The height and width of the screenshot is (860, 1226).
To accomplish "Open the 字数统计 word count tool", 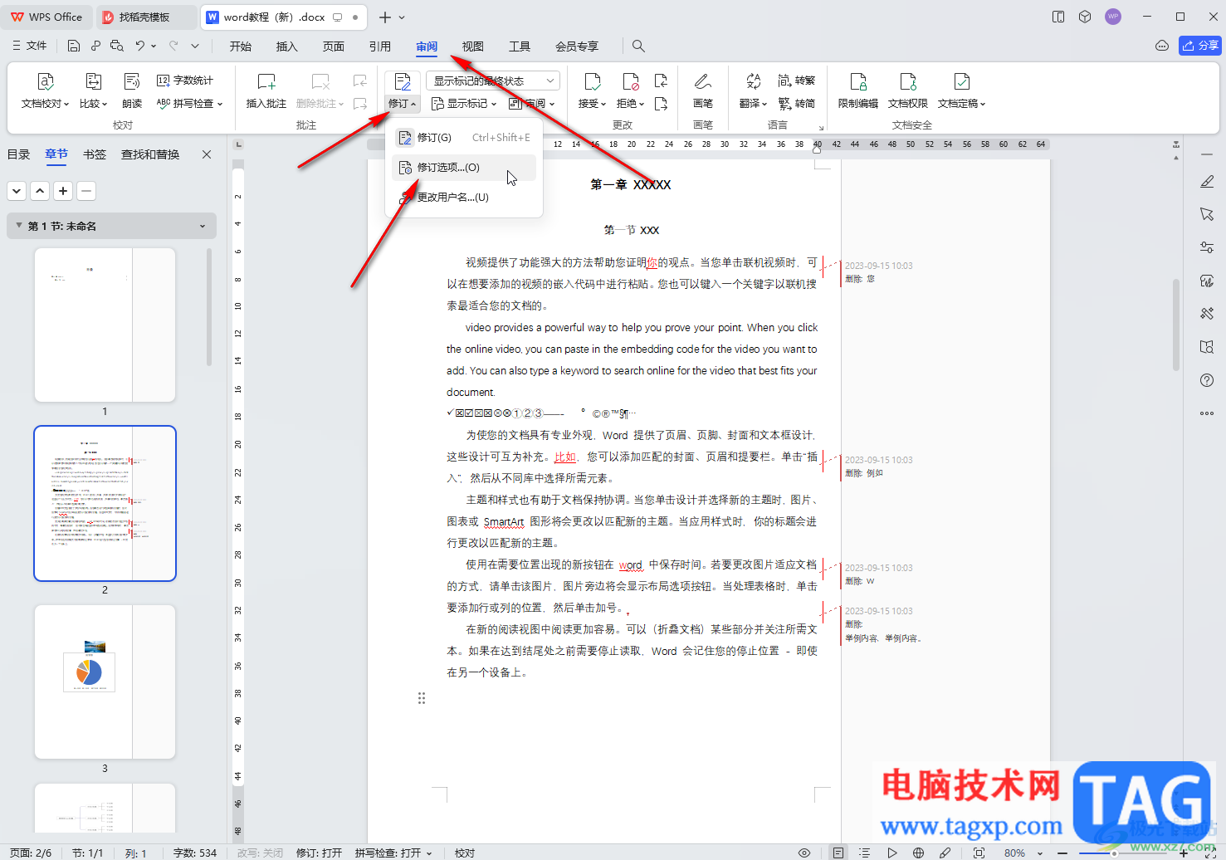I will click(x=185, y=81).
